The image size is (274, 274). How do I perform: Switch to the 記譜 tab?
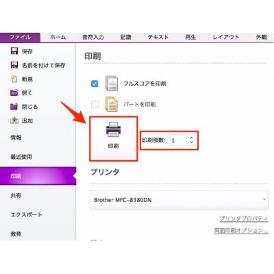pos(125,37)
